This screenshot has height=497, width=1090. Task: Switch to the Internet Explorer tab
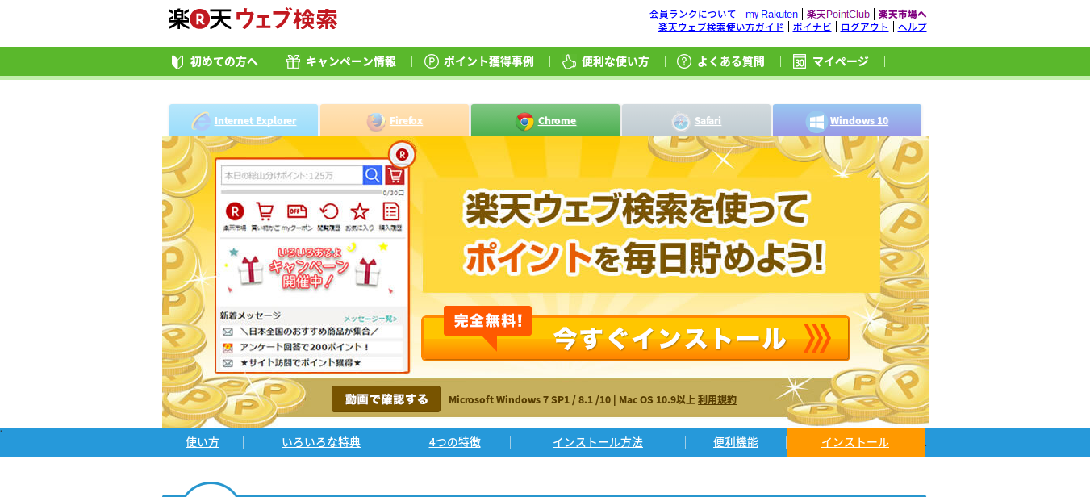pos(244,120)
